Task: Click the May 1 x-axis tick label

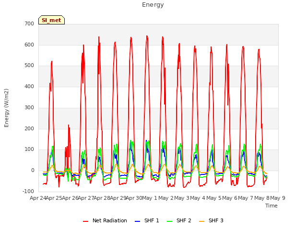Action: 150,198
